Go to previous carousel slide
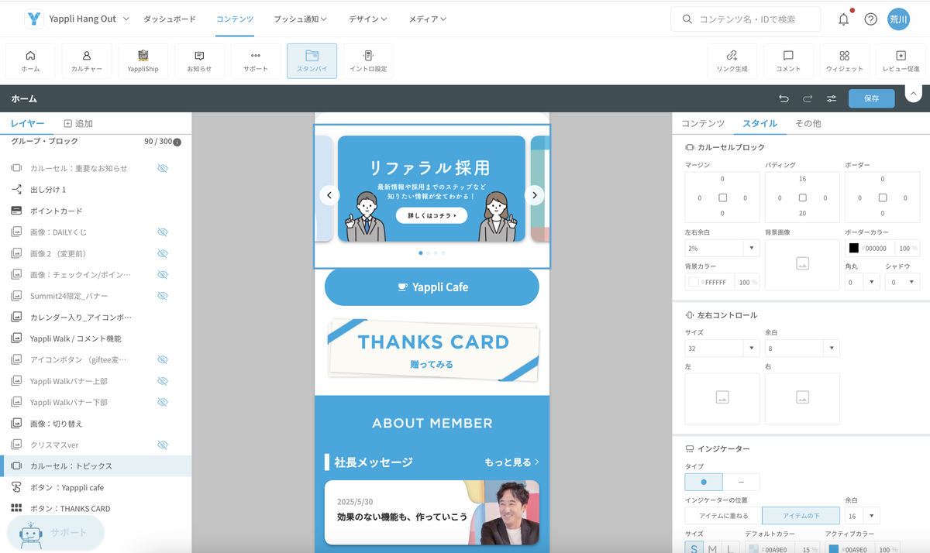Image resolution: width=930 pixels, height=553 pixels. [329, 195]
